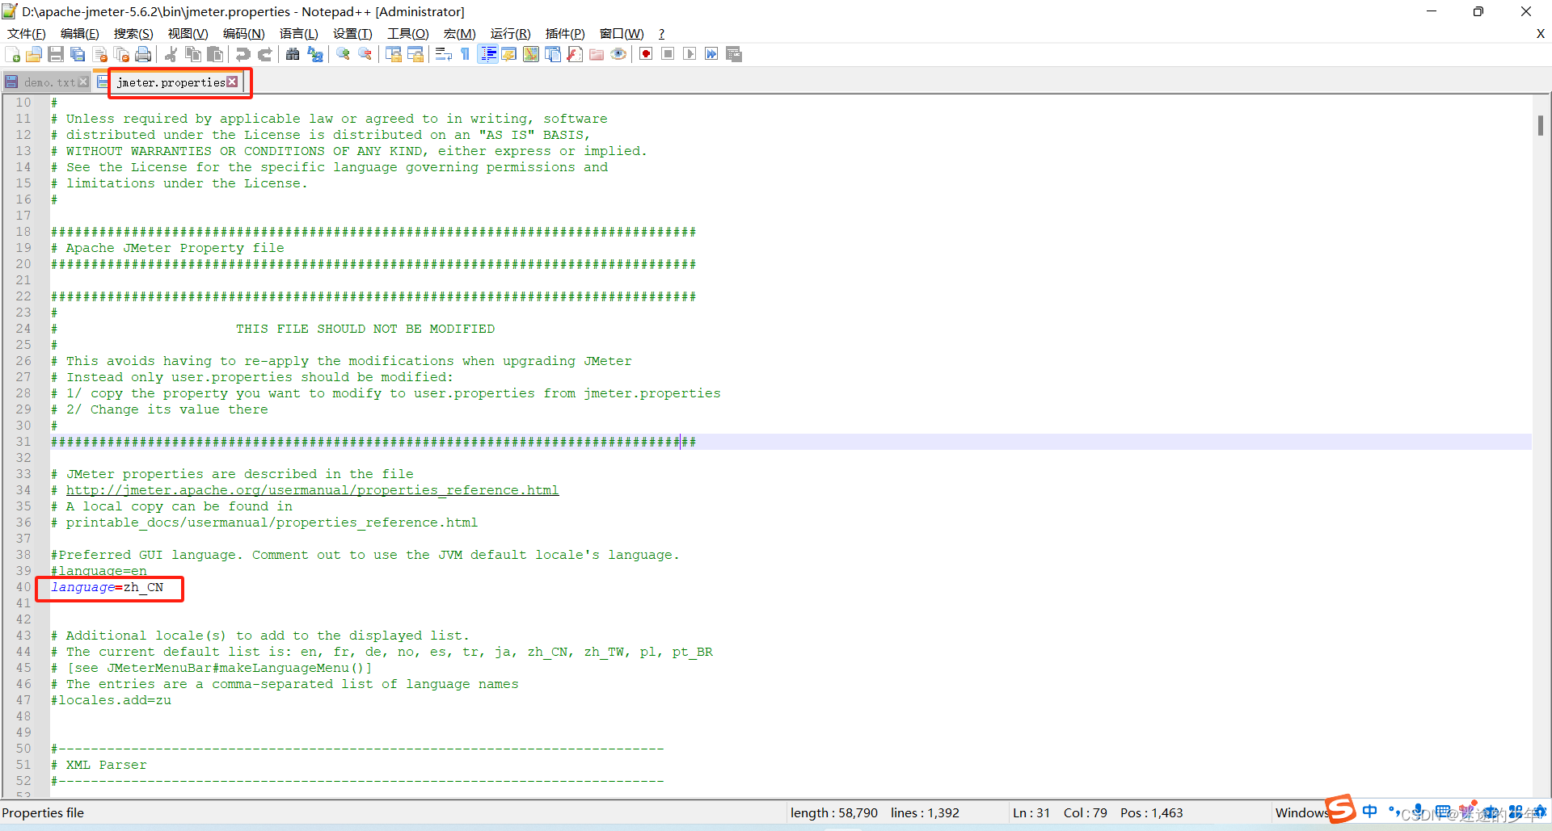Open Replace dialog via toolbar icon

point(315,54)
